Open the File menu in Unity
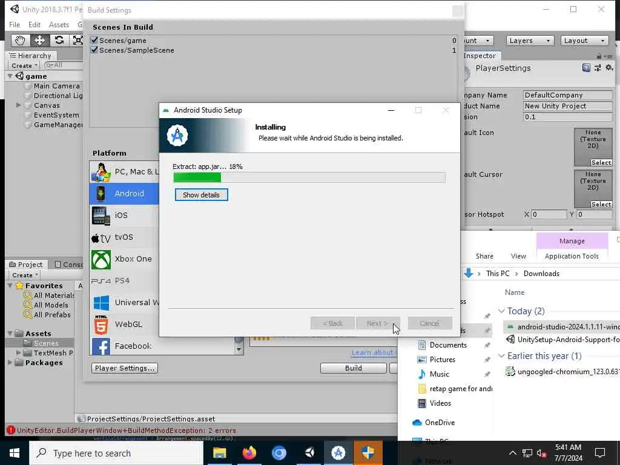This screenshot has width=620, height=465. (15, 24)
